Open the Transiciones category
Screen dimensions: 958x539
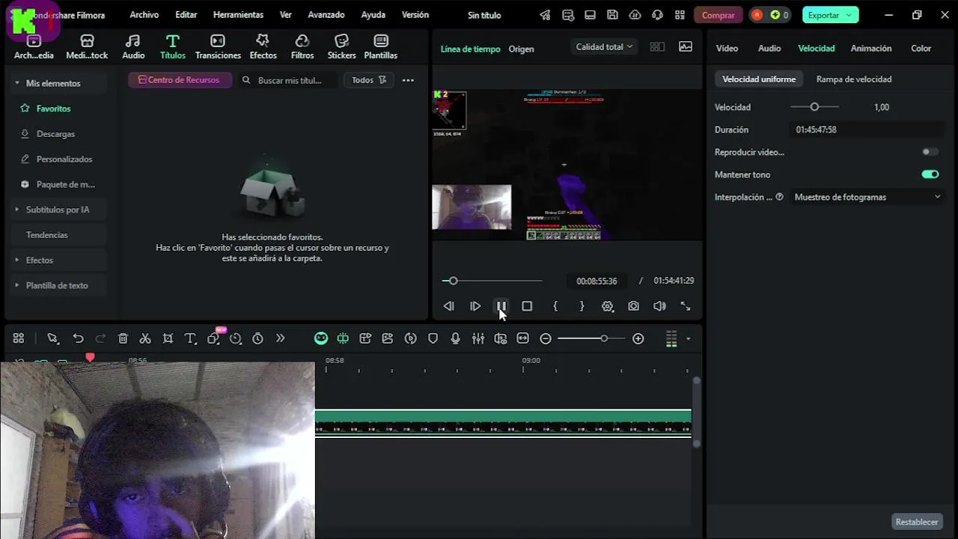pyautogui.click(x=218, y=46)
